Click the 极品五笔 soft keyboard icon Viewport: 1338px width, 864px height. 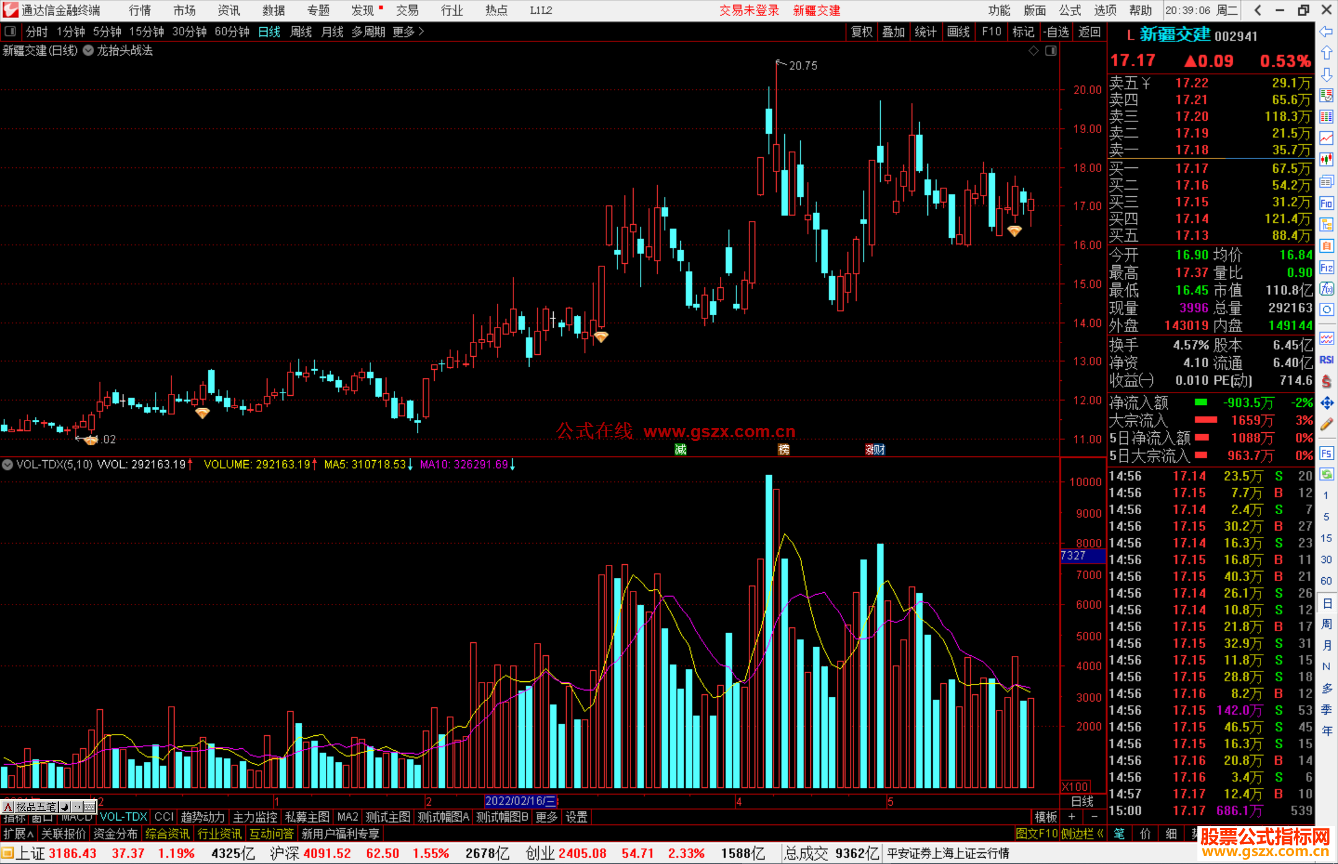(x=89, y=806)
